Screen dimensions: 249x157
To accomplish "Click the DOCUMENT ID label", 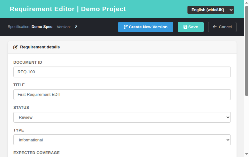I will [x=28, y=62].
